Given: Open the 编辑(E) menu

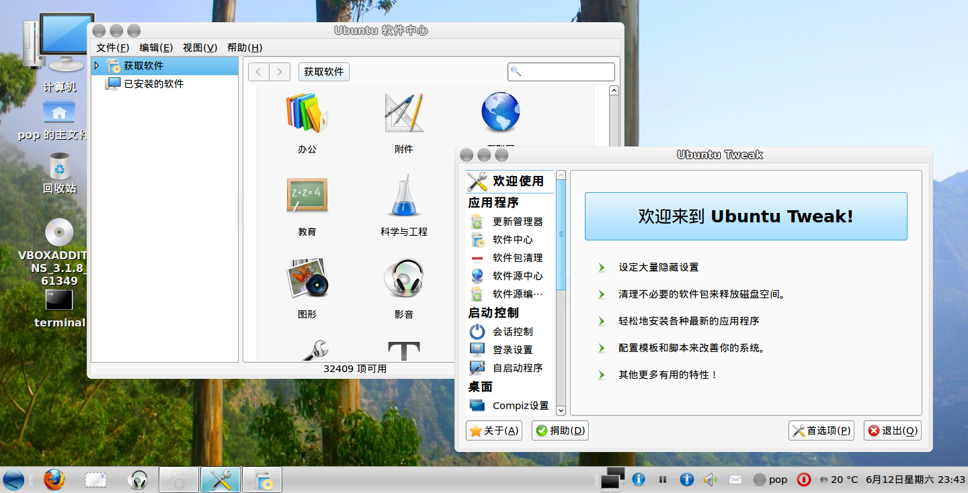Looking at the screenshot, I should pyautogui.click(x=156, y=48).
